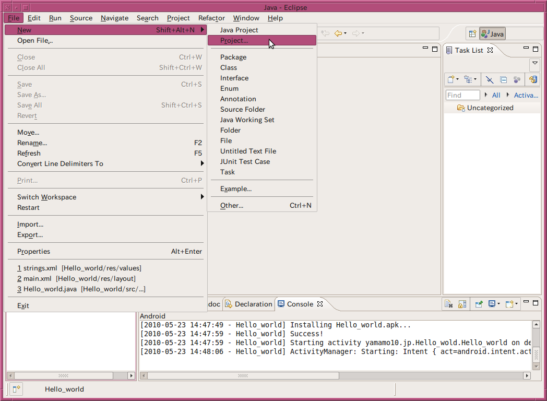Screen dimensions: 547x401
Task: Toggle Scroll Lock in the Console toolbar
Action: (462, 304)
